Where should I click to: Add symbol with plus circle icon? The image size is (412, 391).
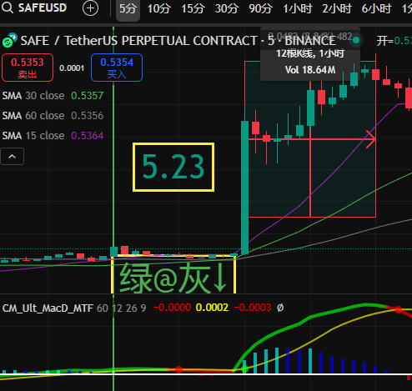(90, 8)
